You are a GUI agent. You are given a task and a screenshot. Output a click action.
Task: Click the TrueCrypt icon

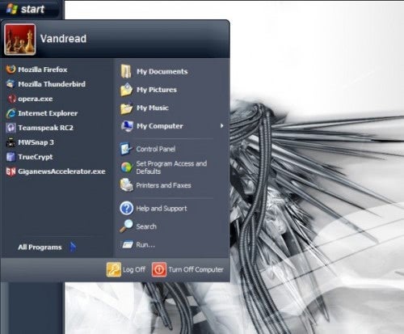click(11, 157)
